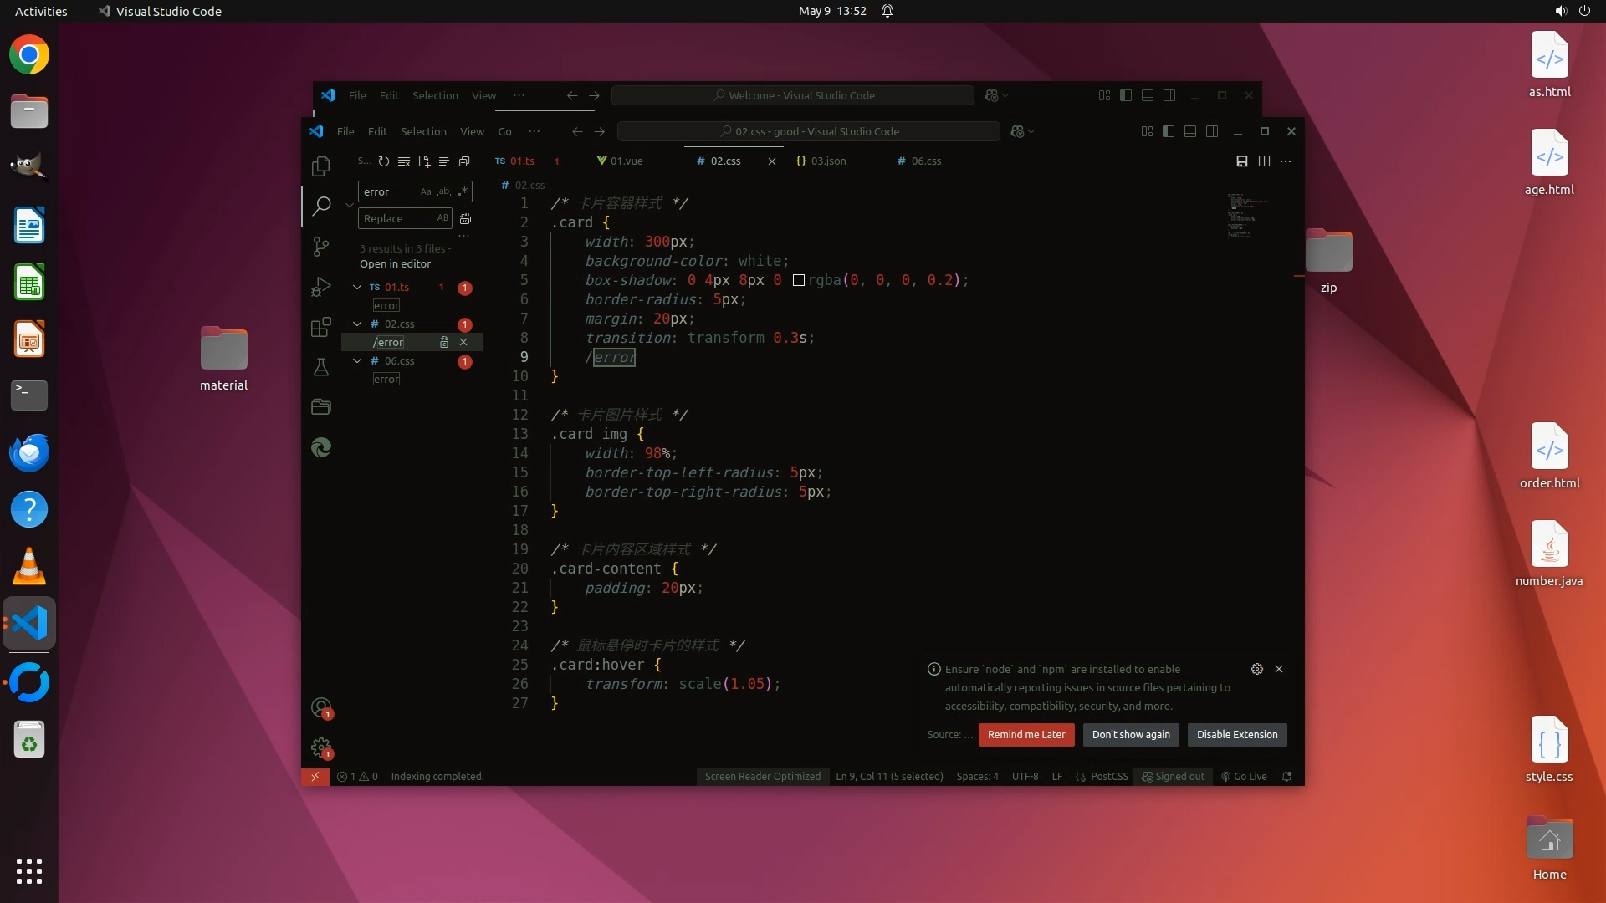Open the Run and Debug view
Viewport: 1606px width, 903px height.
(320, 287)
